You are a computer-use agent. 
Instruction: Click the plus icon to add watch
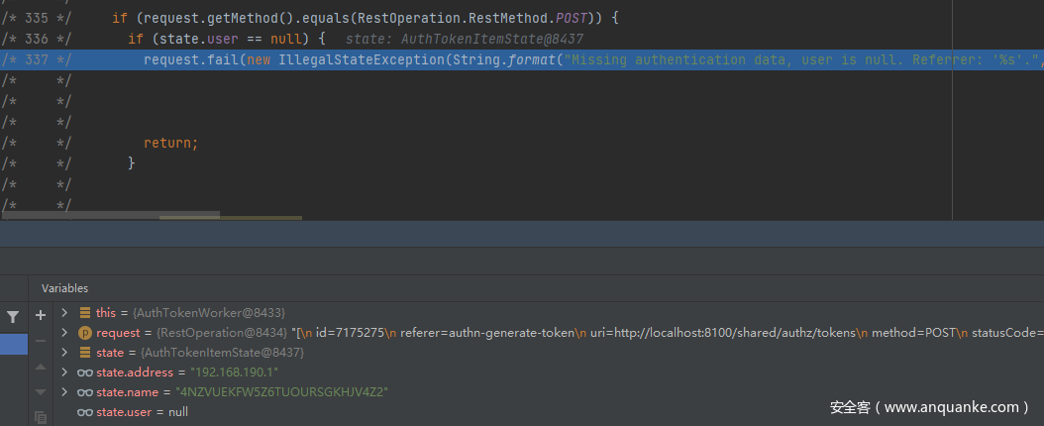[x=41, y=315]
